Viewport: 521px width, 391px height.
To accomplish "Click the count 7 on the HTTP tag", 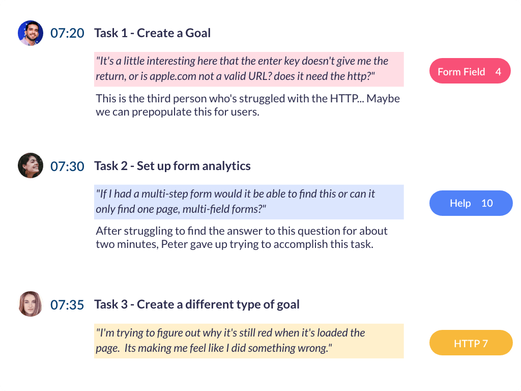I will 484,344.
